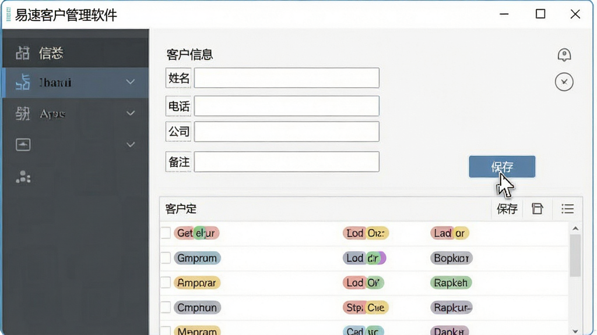Open the list view menu icon
The height and width of the screenshot is (335, 597).
click(567, 209)
